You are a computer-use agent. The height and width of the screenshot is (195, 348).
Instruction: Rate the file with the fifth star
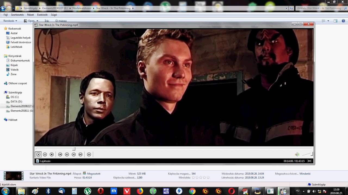tap(208, 178)
